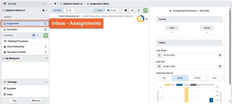Open Secondary Portfolio options menu
Image resolution: width=232 pixels, height=104 pixels.
pos(46,52)
